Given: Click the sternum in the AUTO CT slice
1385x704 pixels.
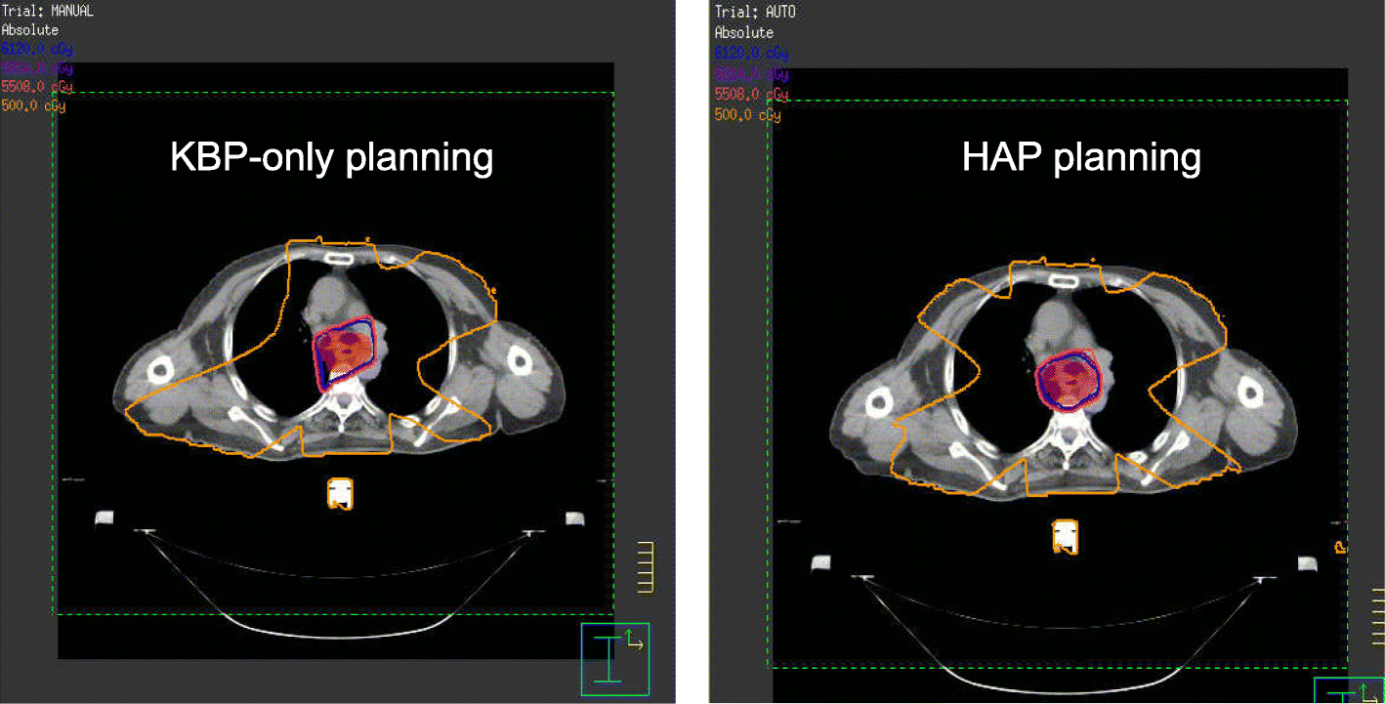Looking at the screenshot, I should coord(1063,282).
